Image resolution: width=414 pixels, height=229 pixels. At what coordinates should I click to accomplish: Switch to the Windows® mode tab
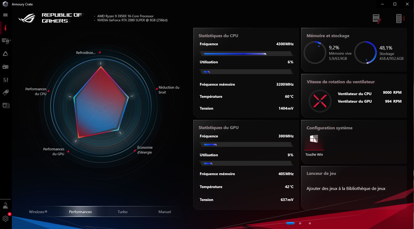(38, 212)
